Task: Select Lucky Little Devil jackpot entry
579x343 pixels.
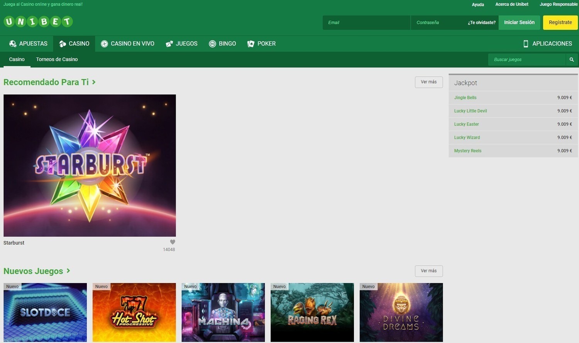Action: [513, 111]
